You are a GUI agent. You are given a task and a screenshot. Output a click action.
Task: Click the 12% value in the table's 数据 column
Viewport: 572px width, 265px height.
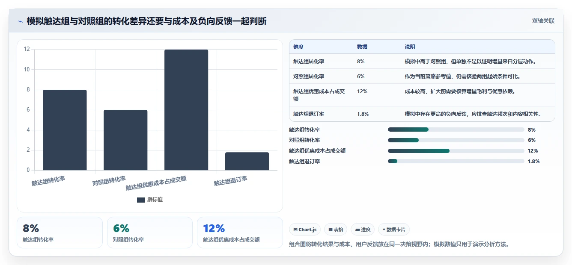pyautogui.click(x=362, y=91)
